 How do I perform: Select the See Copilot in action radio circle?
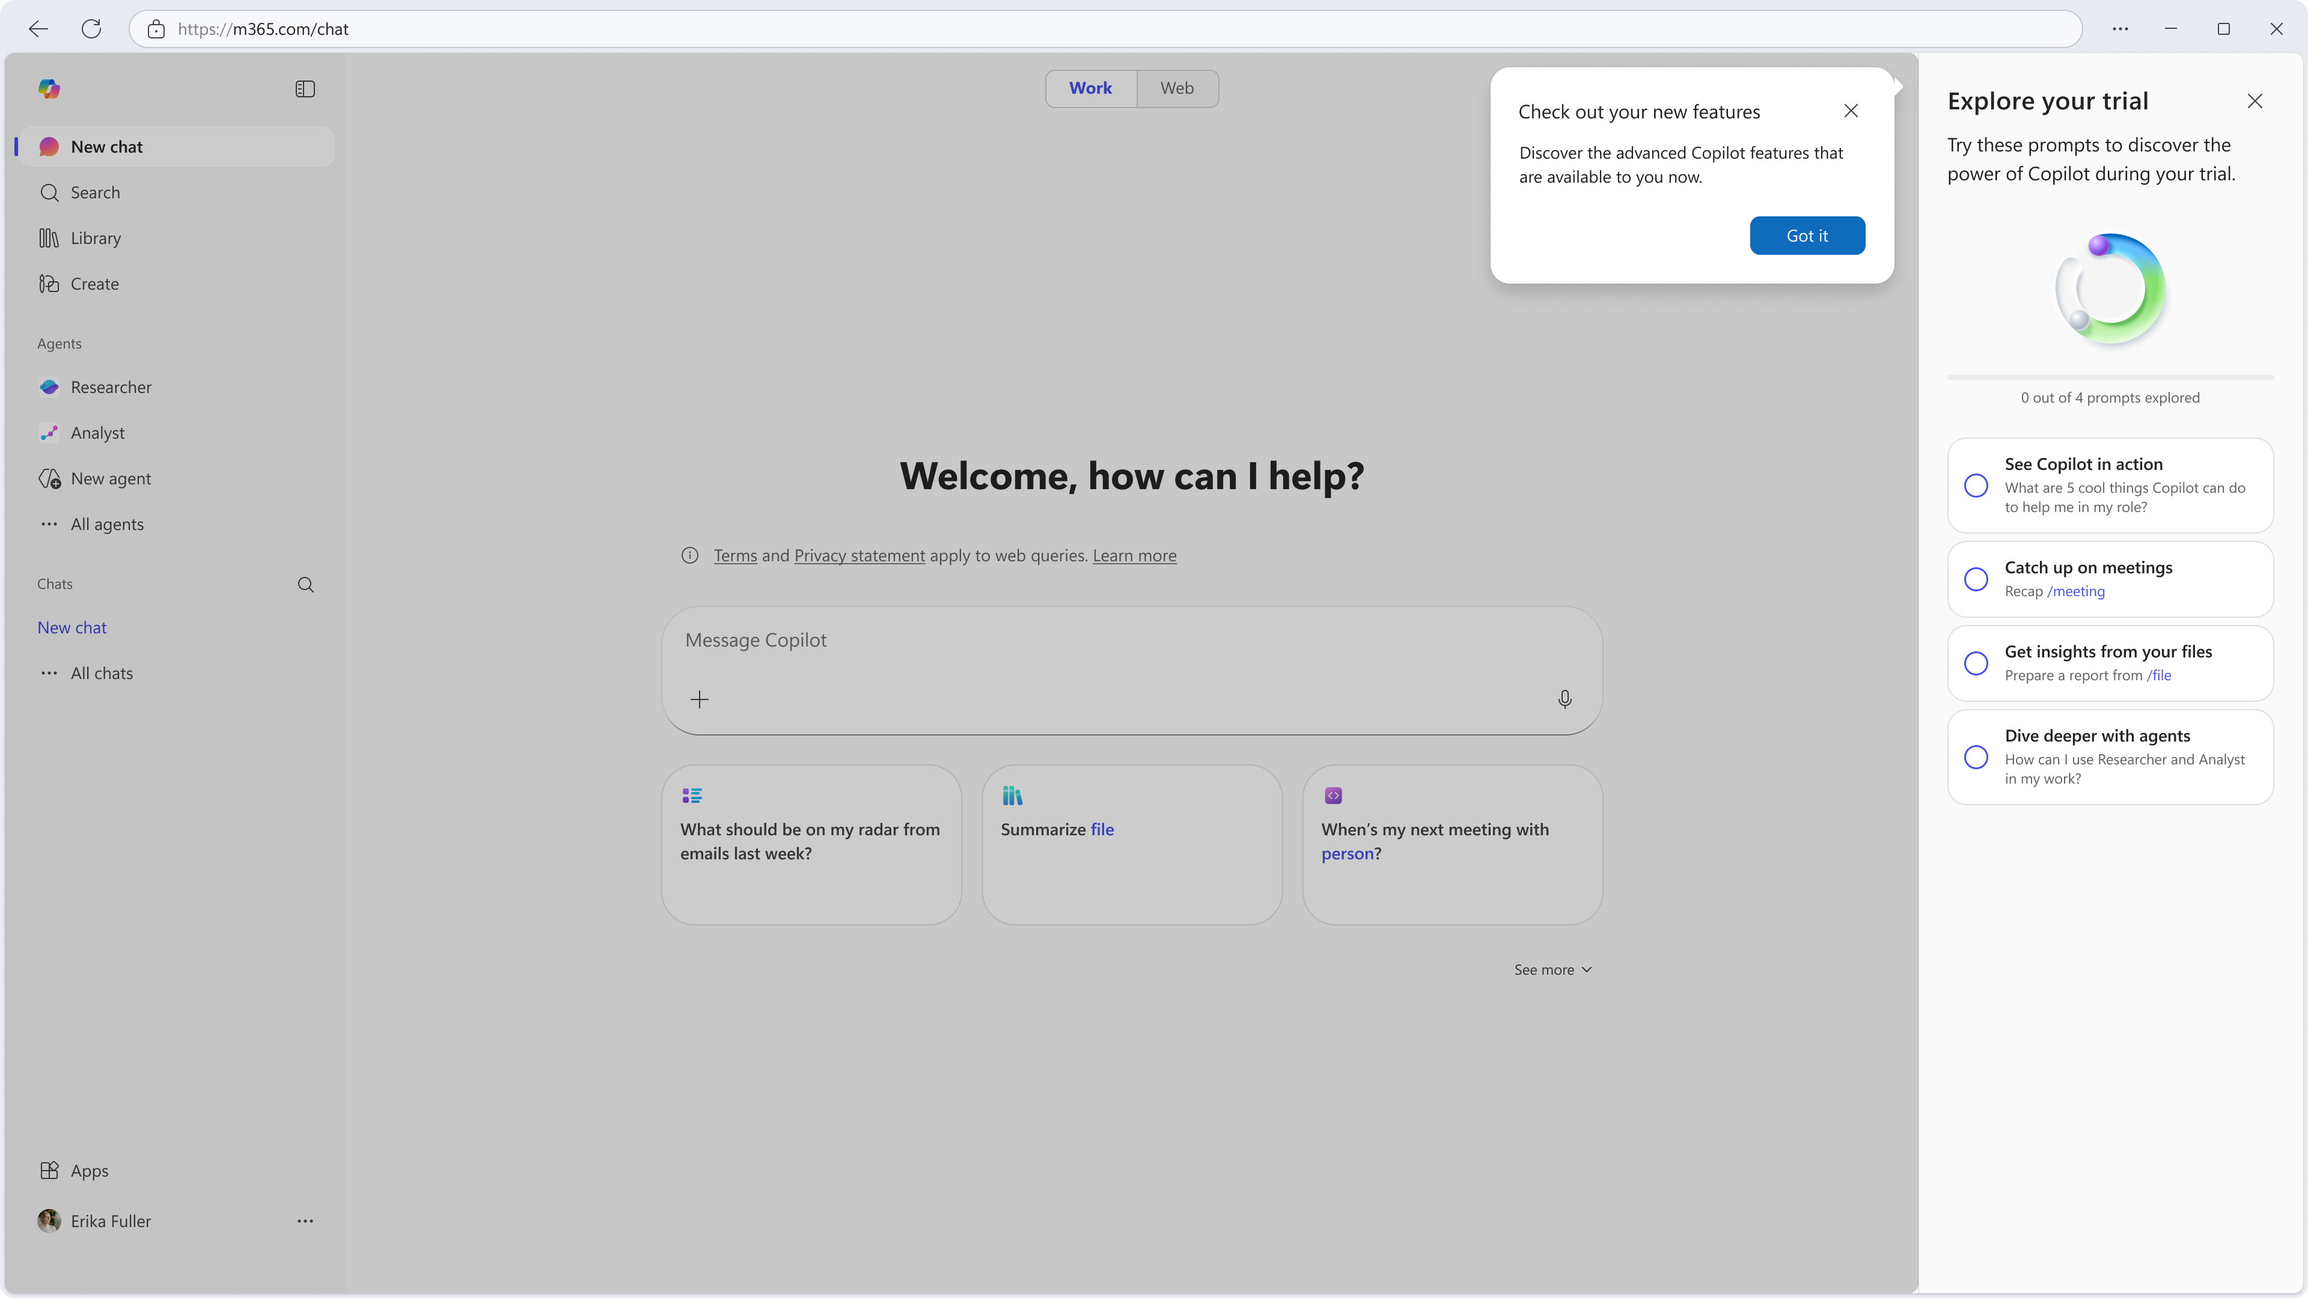pyautogui.click(x=1976, y=486)
